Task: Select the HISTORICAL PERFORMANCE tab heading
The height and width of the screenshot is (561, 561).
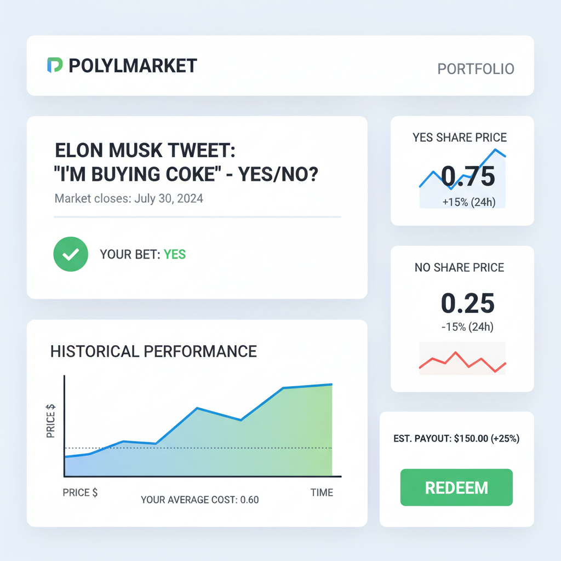Action: click(x=153, y=351)
